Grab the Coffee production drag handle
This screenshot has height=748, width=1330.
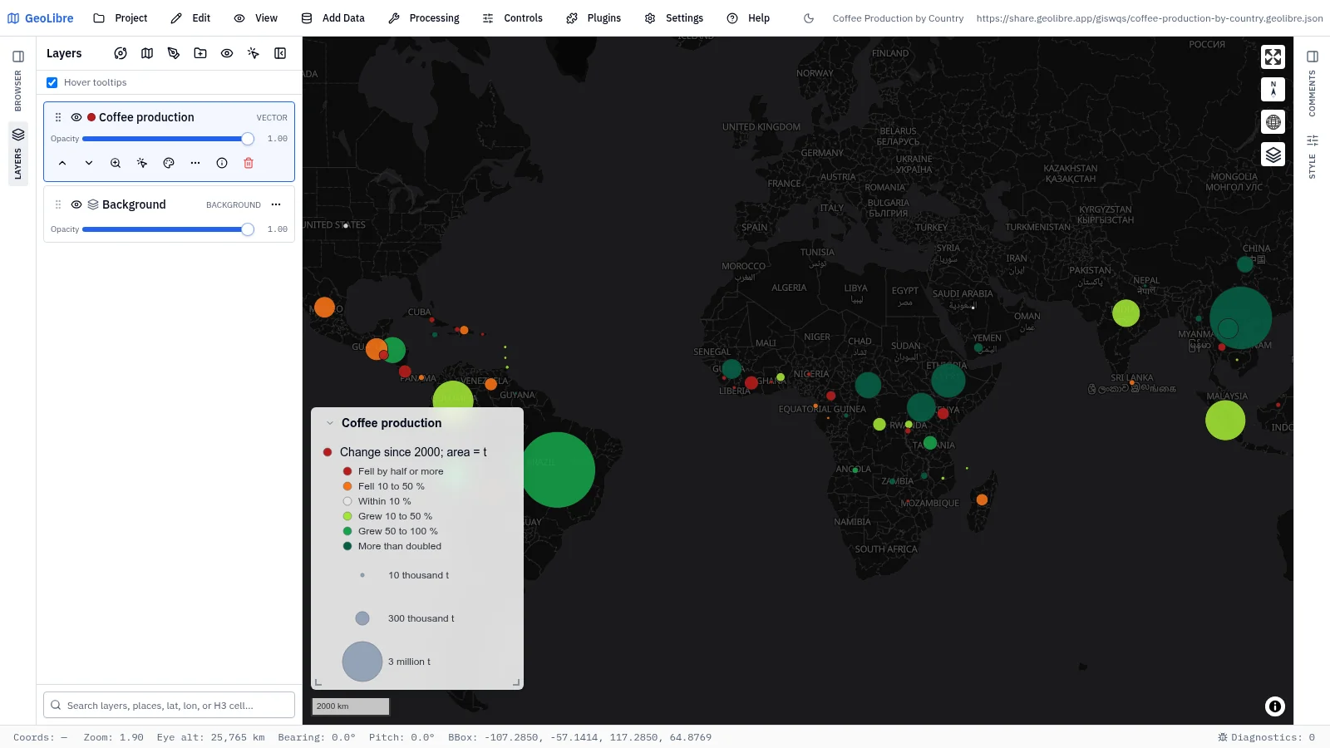pos(58,117)
